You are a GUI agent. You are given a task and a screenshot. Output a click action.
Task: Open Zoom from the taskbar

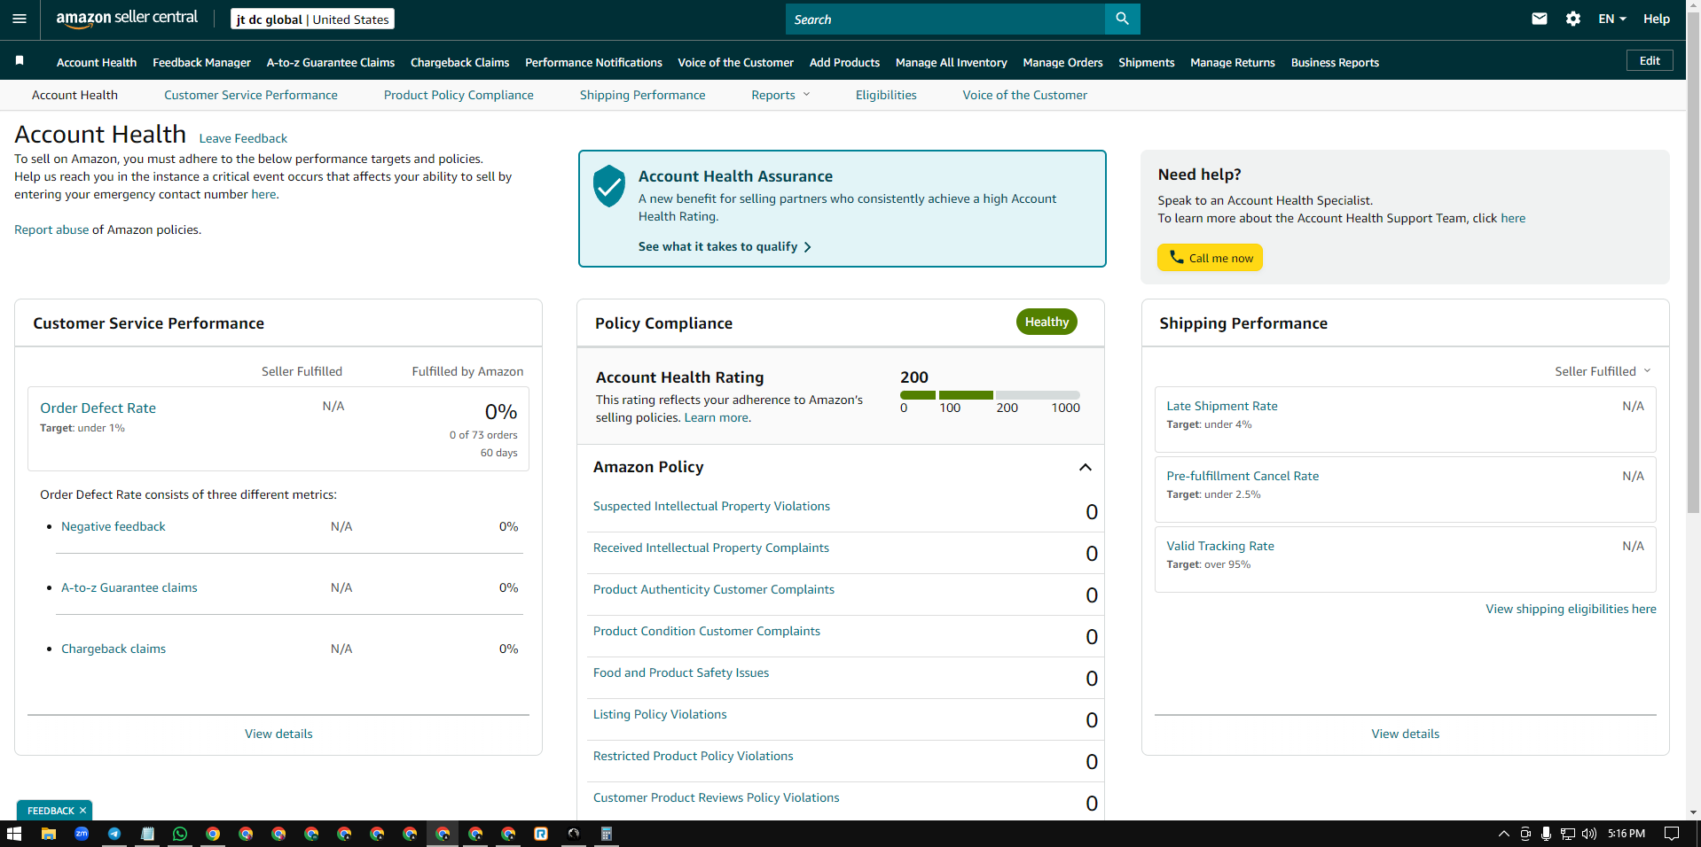82,834
